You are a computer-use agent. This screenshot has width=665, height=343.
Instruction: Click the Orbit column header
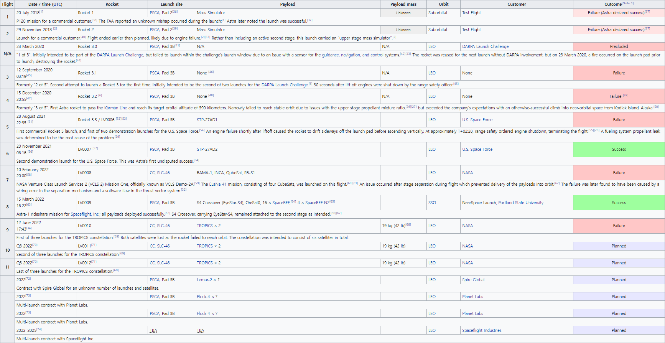point(444,4)
